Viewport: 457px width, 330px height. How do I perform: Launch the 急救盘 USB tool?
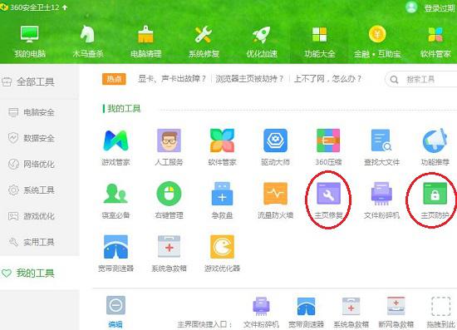222,200
